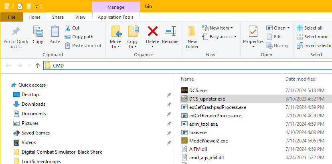Expand the Delete options arrow
The height and width of the screenshot is (164, 332).
click(x=153, y=46)
